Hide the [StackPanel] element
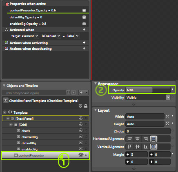 [81, 118]
